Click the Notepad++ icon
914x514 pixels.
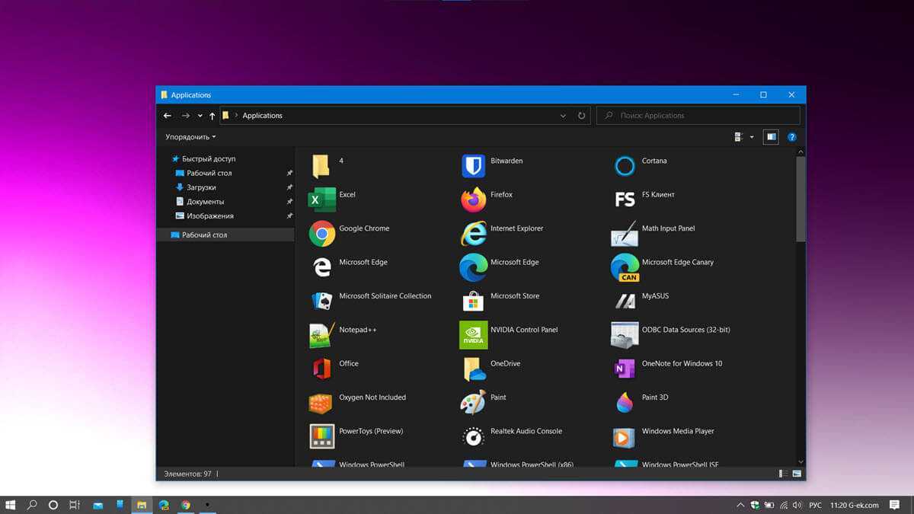(x=321, y=334)
